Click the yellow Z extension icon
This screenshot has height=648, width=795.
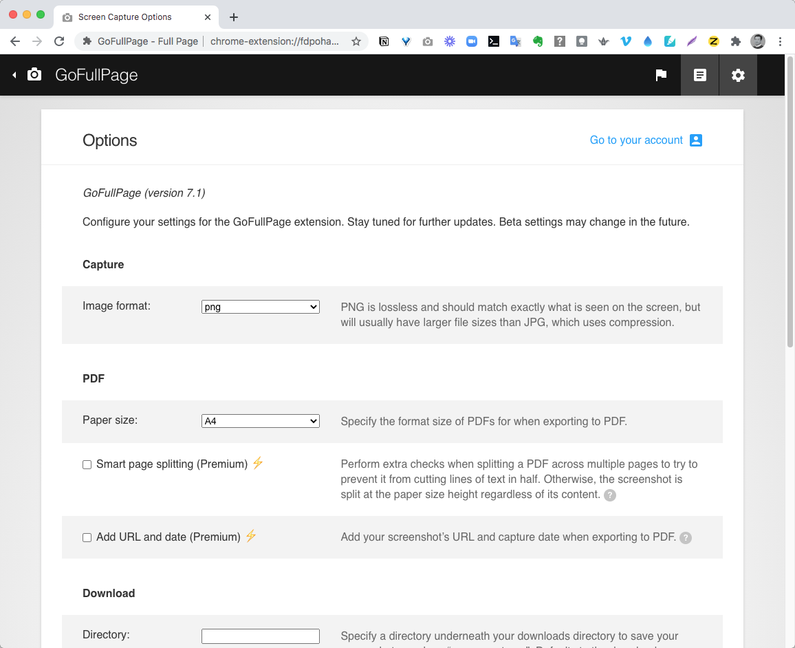(x=713, y=41)
